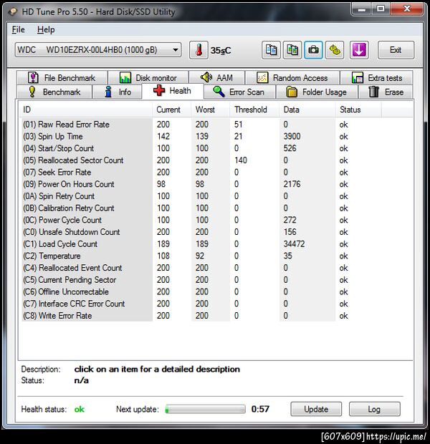
Task: Click threshold value 140
Action: pyautogui.click(x=241, y=160)
